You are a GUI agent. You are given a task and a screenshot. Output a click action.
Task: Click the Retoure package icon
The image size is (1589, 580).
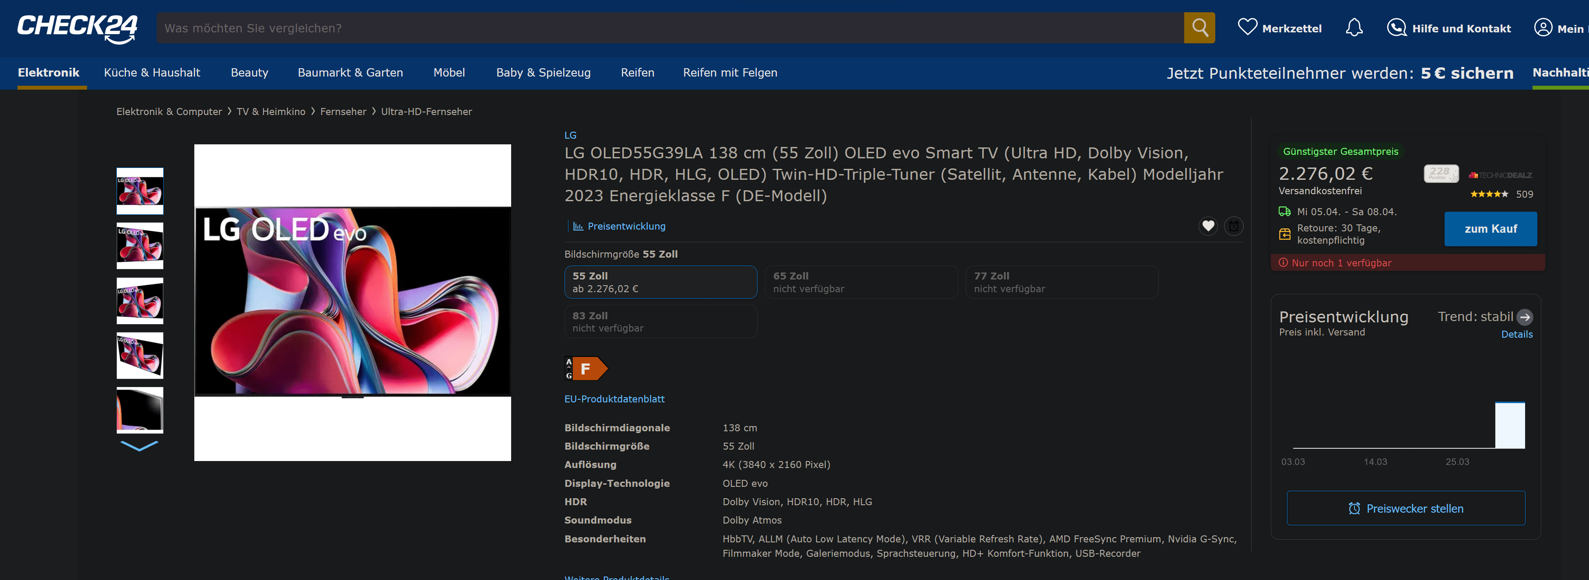(x=1284, y=234)
